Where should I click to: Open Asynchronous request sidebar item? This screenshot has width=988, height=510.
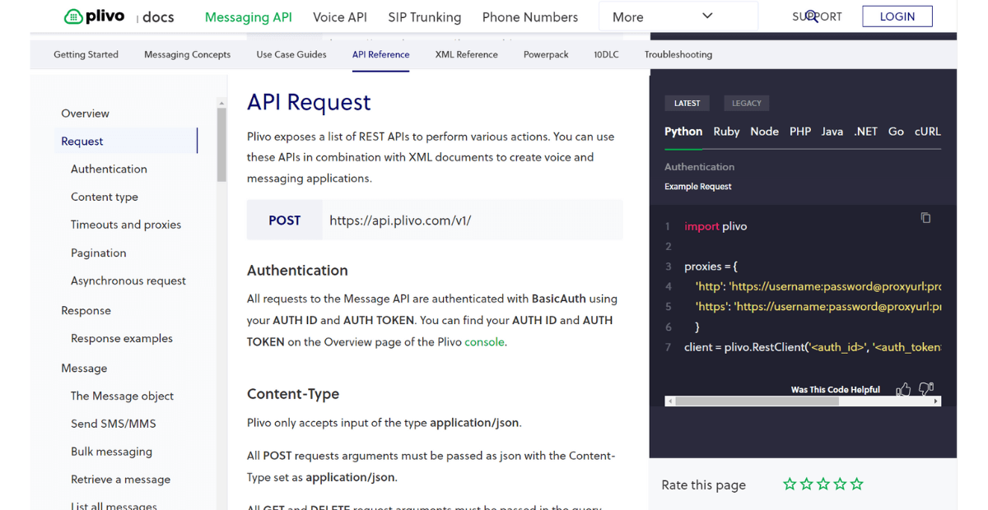(x=128, y=280)
